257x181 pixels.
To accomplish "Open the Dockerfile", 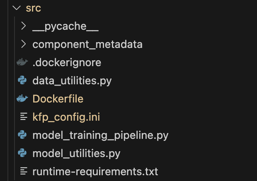I will click(58, 99).
